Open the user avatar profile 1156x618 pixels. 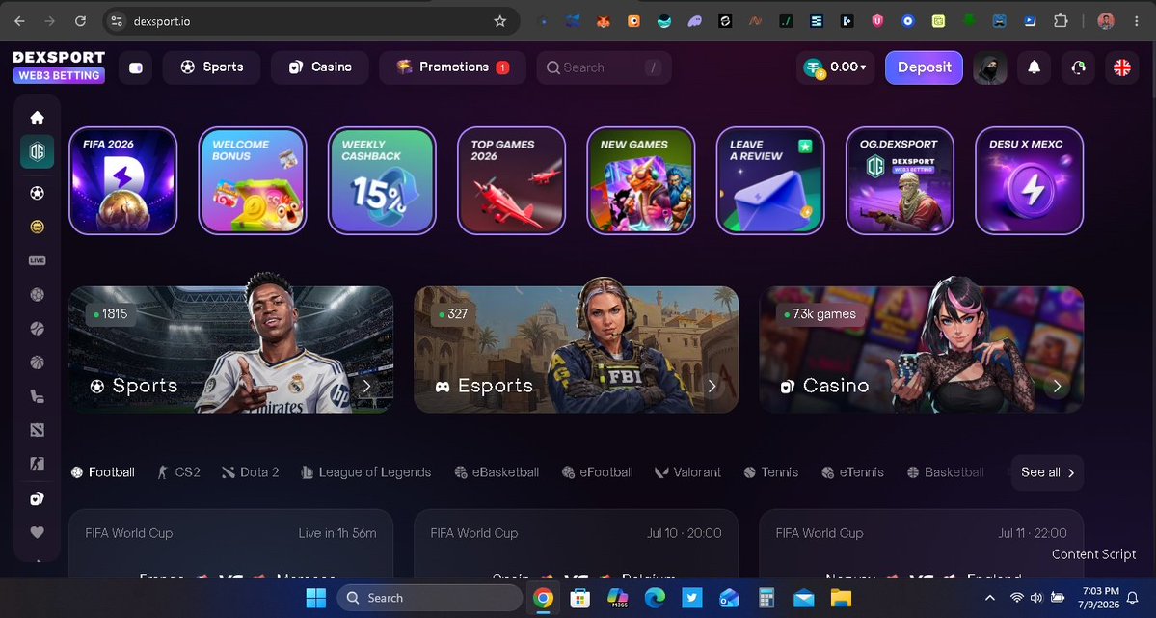[990, 67]
